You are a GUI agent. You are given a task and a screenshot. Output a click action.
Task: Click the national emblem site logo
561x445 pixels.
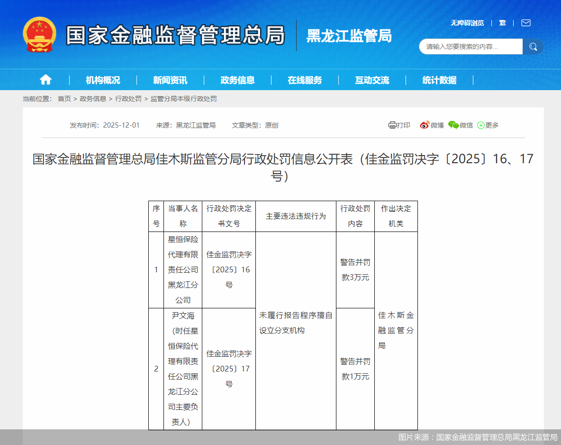coord(39,36)
